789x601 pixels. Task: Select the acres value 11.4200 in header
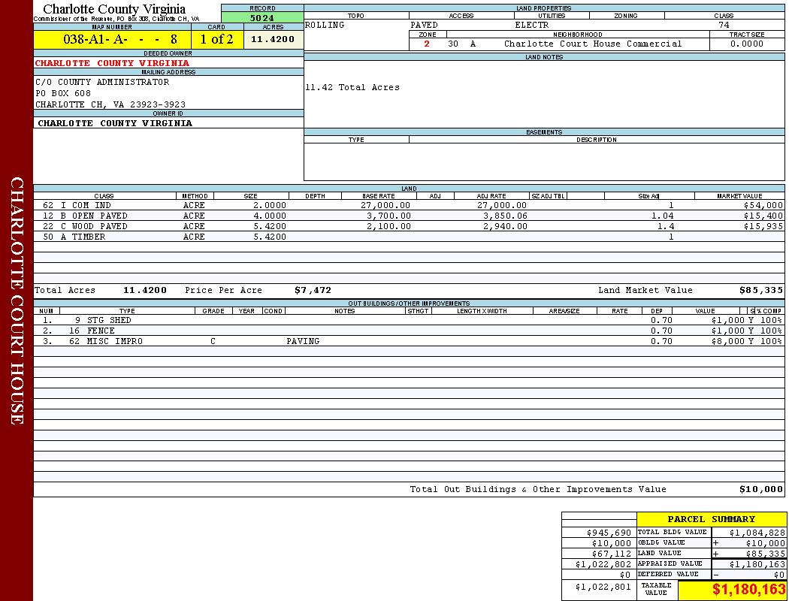(273, 40)
